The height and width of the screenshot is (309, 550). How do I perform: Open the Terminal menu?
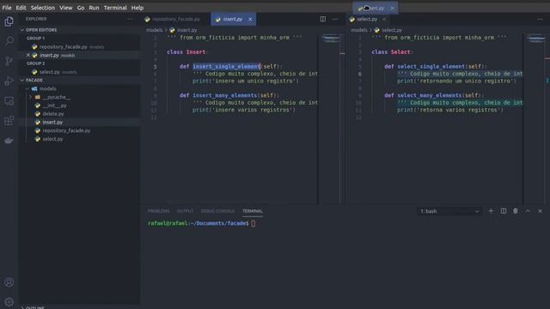[115, 8]
